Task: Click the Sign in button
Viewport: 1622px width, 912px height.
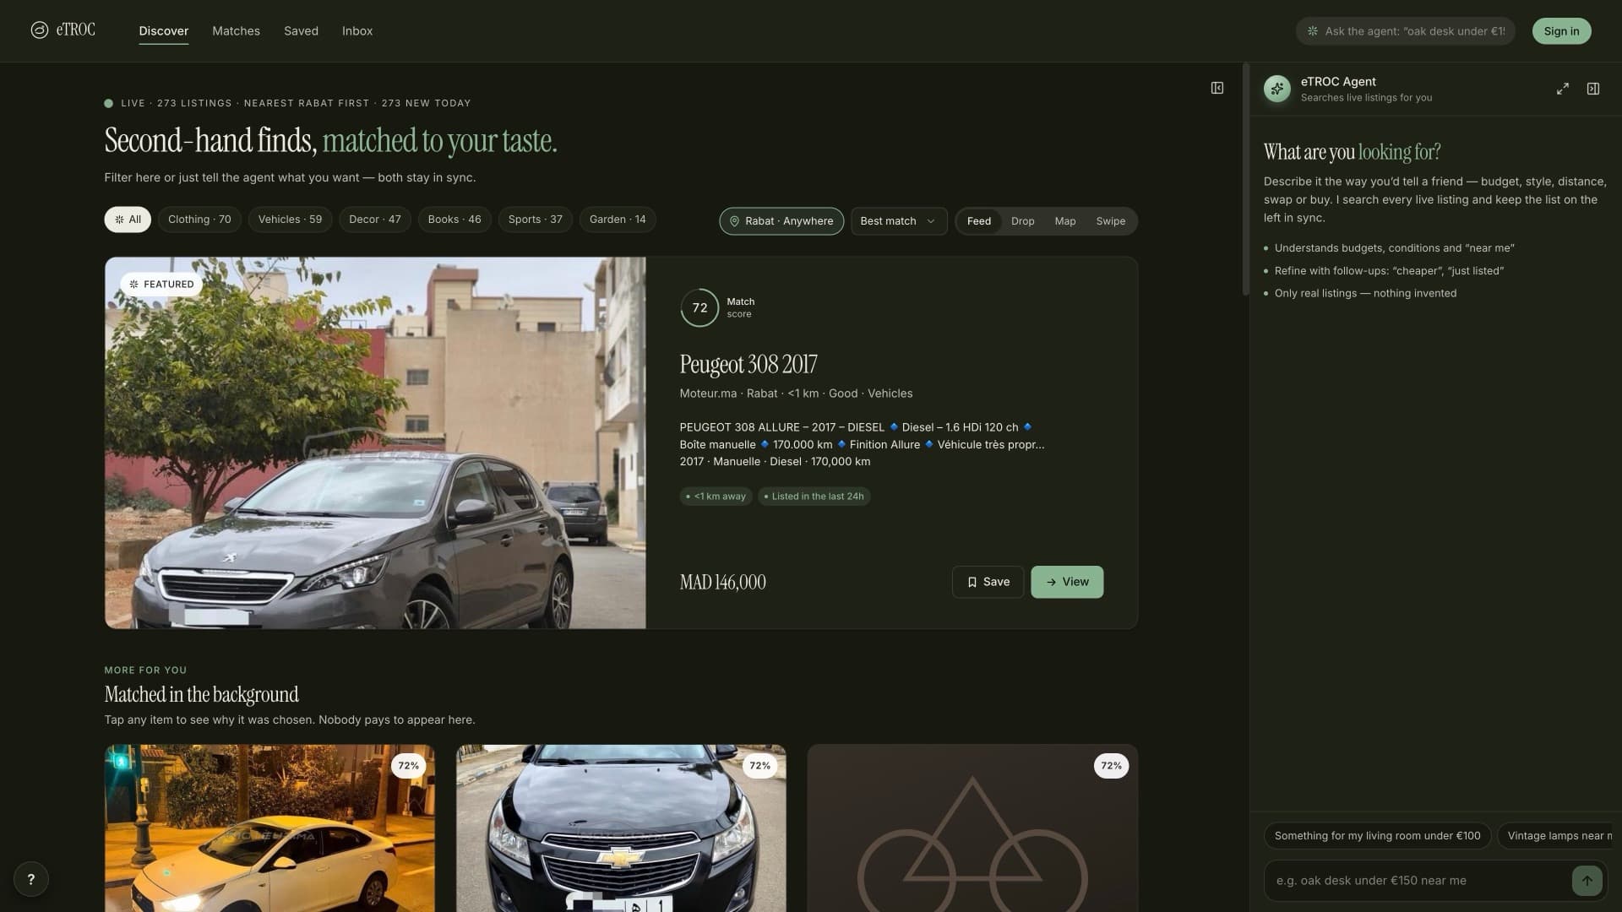Action: point(1561,31)
